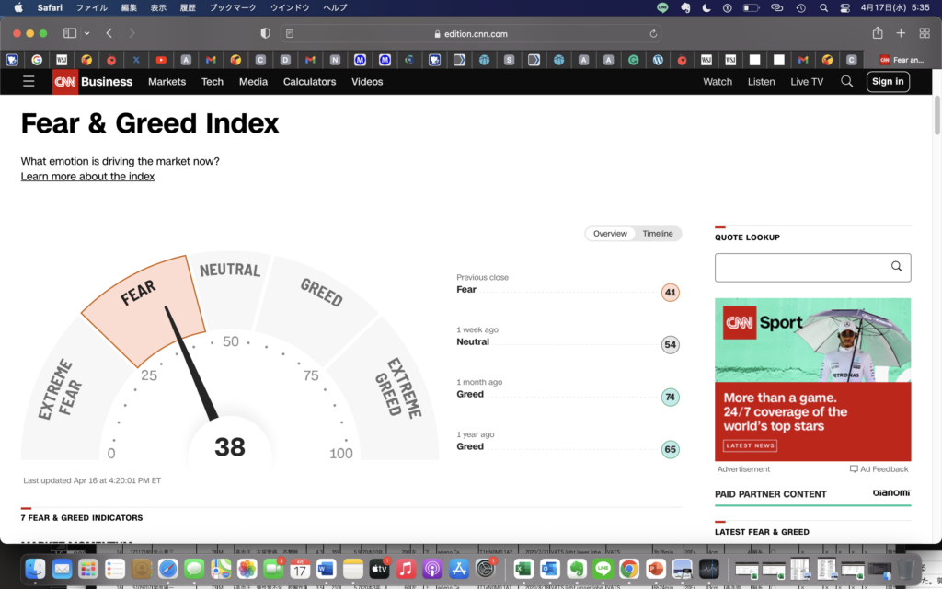Switch to the Timeline view
Viewport: 942px width, 589px height.
657,234
